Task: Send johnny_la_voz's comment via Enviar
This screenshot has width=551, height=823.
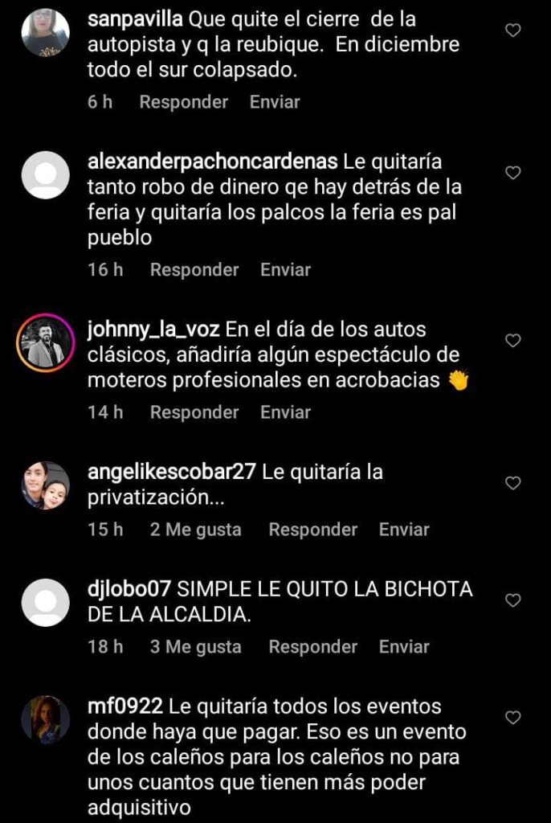Action: click(x=285, y=412)
